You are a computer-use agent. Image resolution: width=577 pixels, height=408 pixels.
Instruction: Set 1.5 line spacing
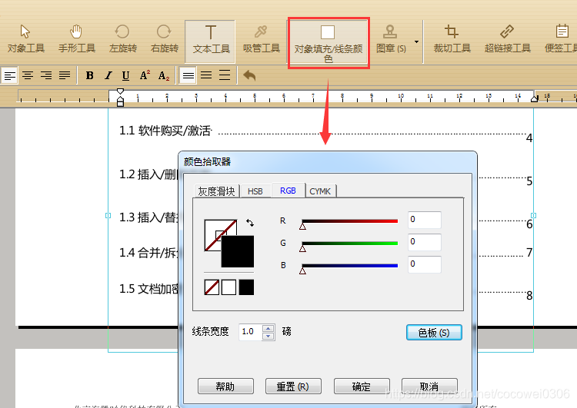point(206,76)
